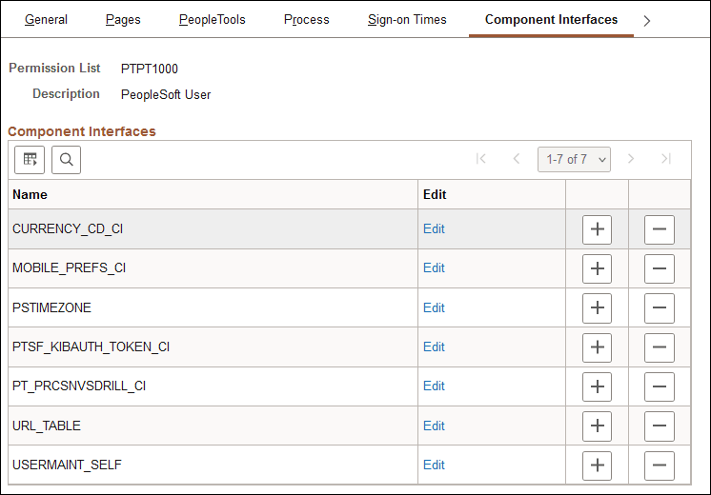Delete the URL_TABLE row
Image resolution: width=711 pixels, height=495 pixels.
point(660,426)
